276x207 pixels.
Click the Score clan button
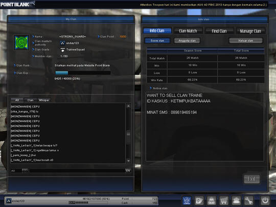coord(157,41)
